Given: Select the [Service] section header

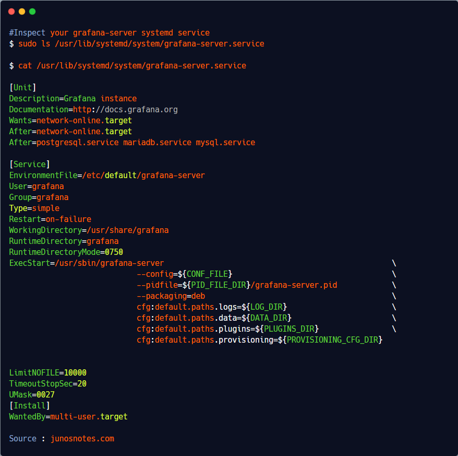Looking at the screenshot, I should [30, 165].
